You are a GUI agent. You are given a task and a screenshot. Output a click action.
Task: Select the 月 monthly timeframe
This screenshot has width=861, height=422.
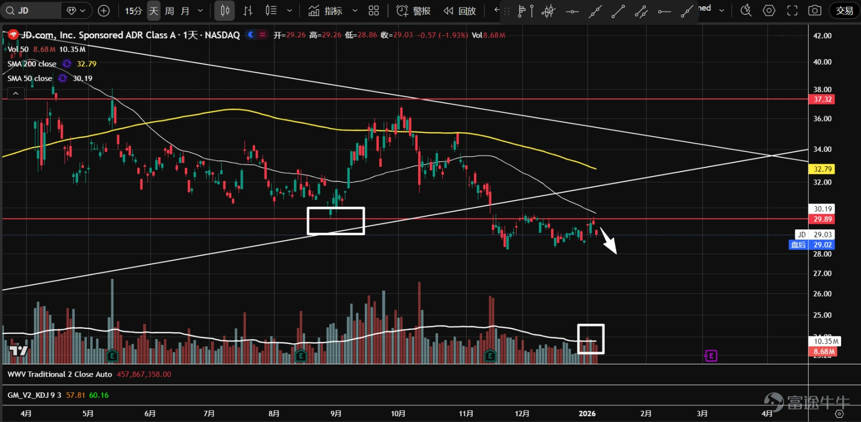tap(185, 11)
